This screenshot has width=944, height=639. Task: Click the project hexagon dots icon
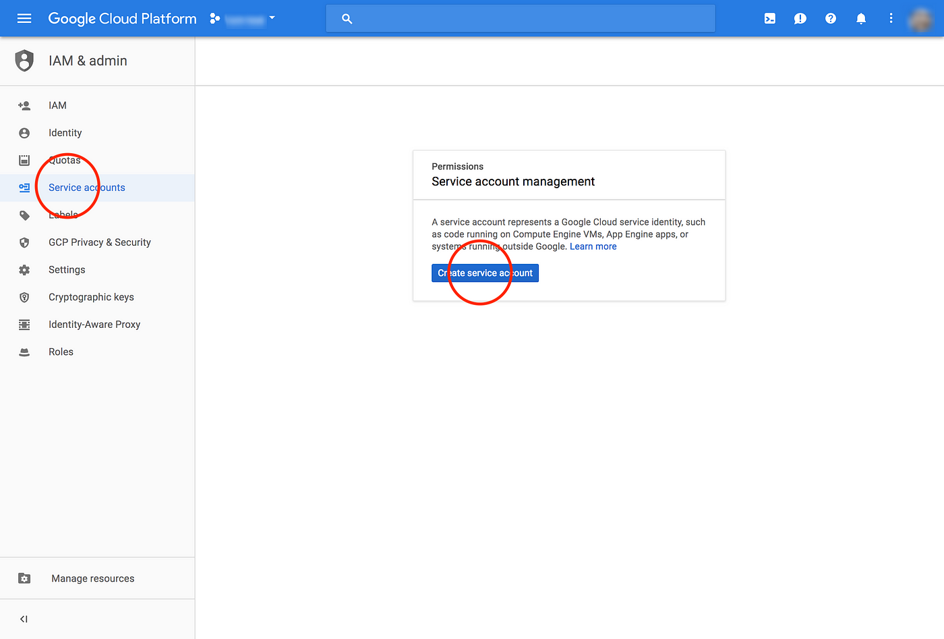(214, 18)
